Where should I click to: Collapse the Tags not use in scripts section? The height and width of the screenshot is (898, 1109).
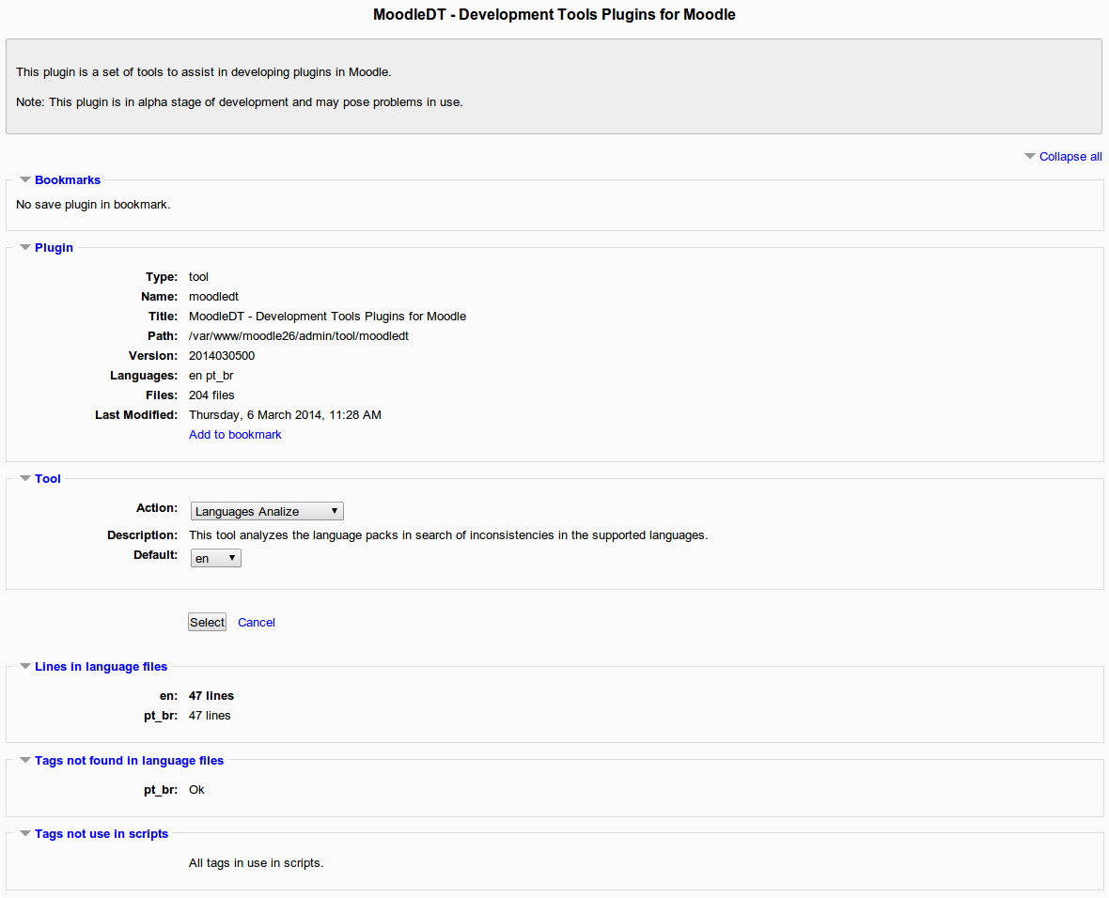tap(24, 832)
